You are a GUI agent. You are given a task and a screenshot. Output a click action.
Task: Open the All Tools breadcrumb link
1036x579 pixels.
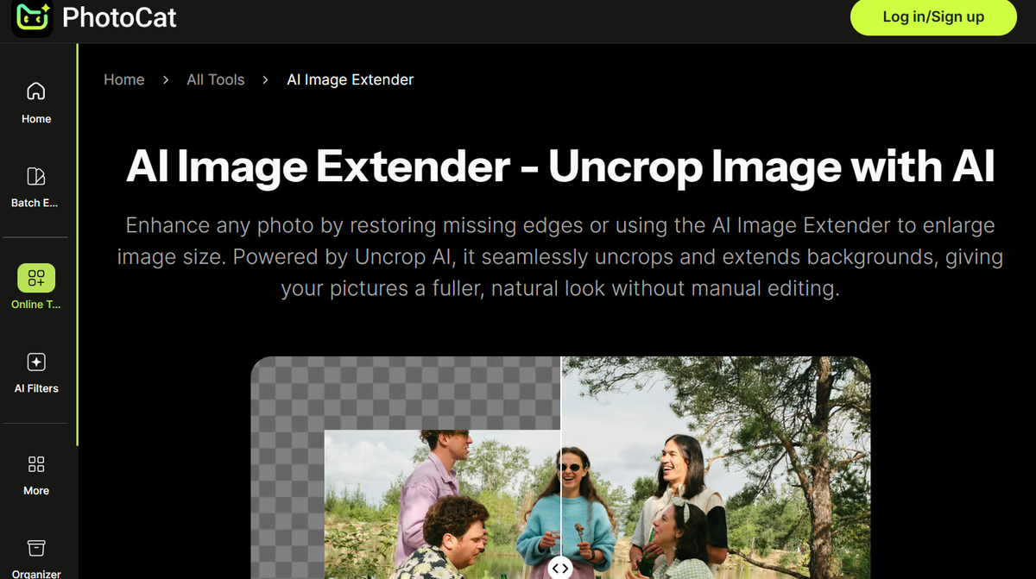216,79
